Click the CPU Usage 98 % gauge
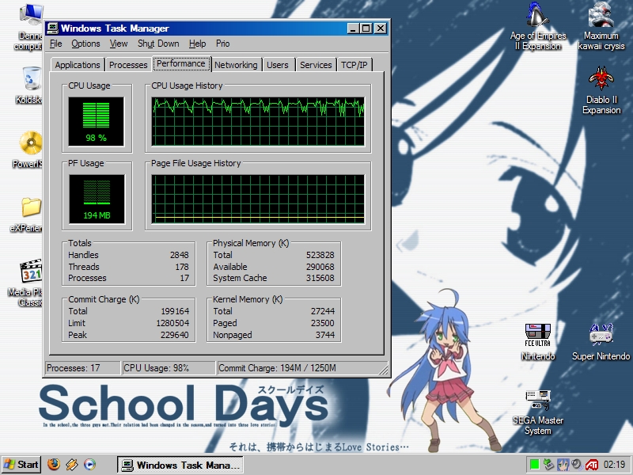The image size is (633, 475). pyautogui.click(x=97, y=121)
